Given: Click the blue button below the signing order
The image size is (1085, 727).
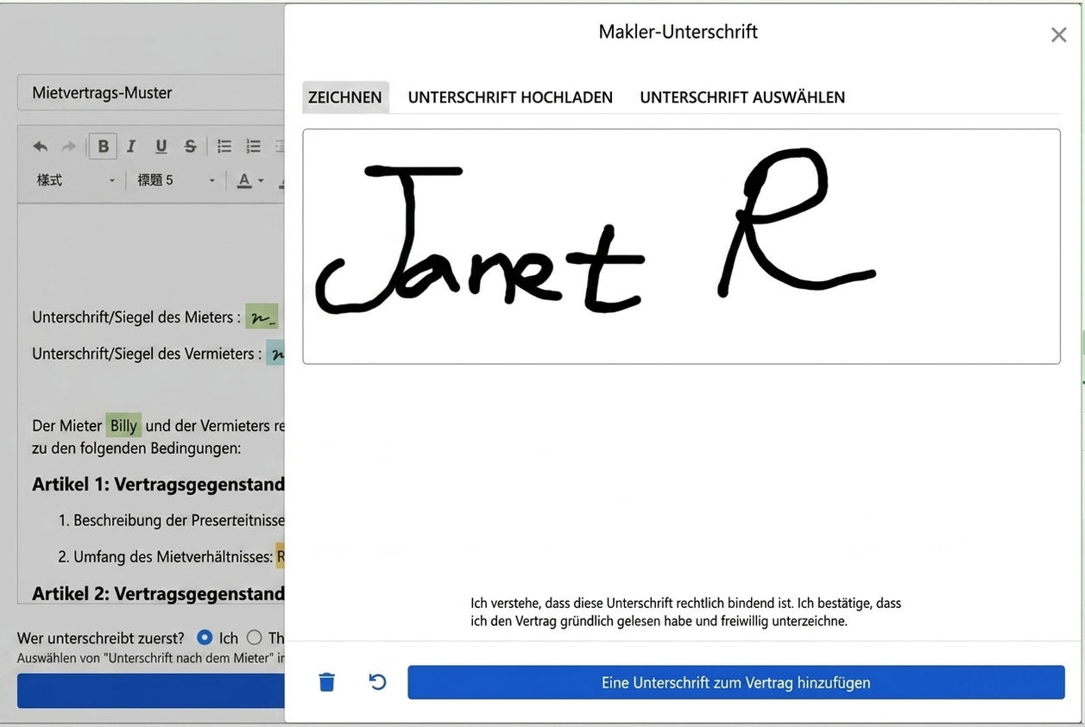Looking at the screenshot, I should pos(151,691).
